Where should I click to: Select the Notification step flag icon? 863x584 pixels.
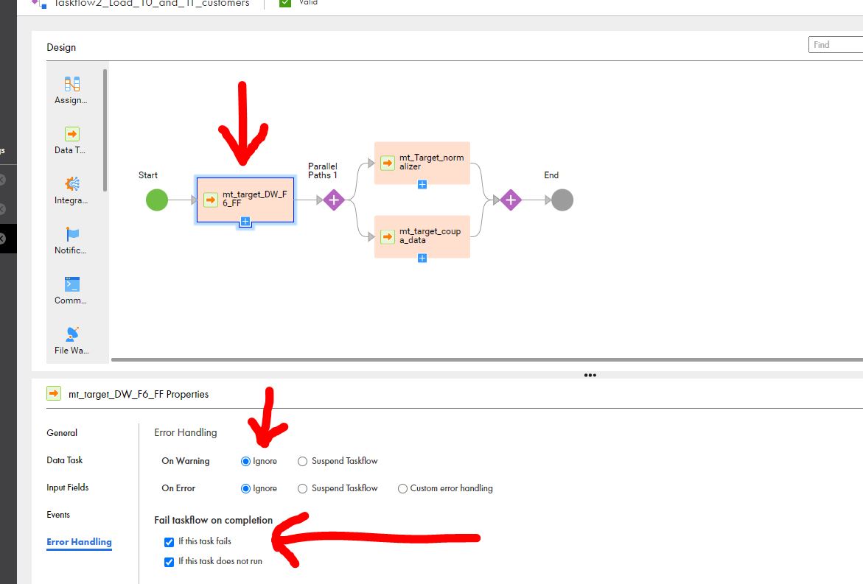coord(72,233)
